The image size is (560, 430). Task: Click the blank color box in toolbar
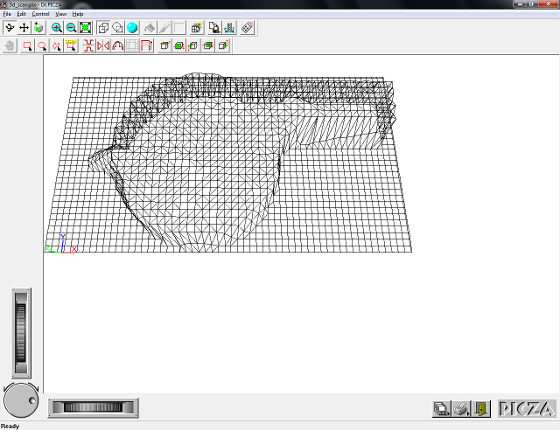point(178,28)
